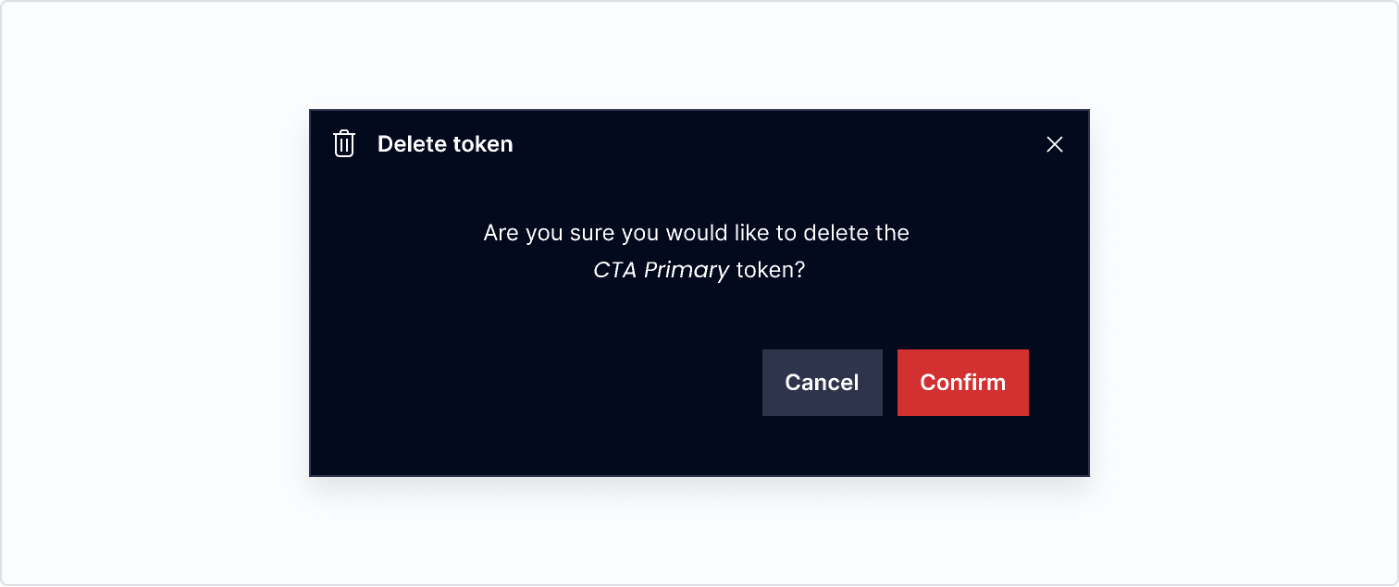Close the Delete token dialog with X
Viewport: 1399px width, 587px height.
pyautogui.click(x=1055, y=144)
